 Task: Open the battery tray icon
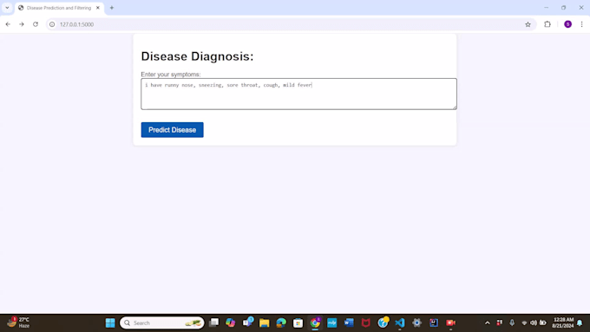(542, 322)
